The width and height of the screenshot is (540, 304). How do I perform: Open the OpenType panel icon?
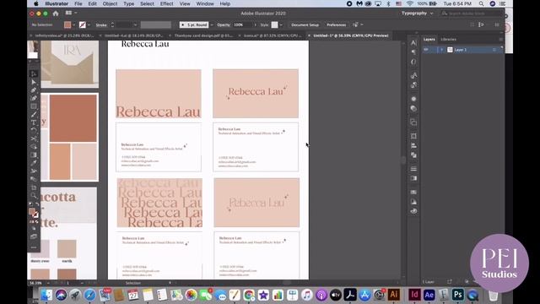(x=413, y=62)
